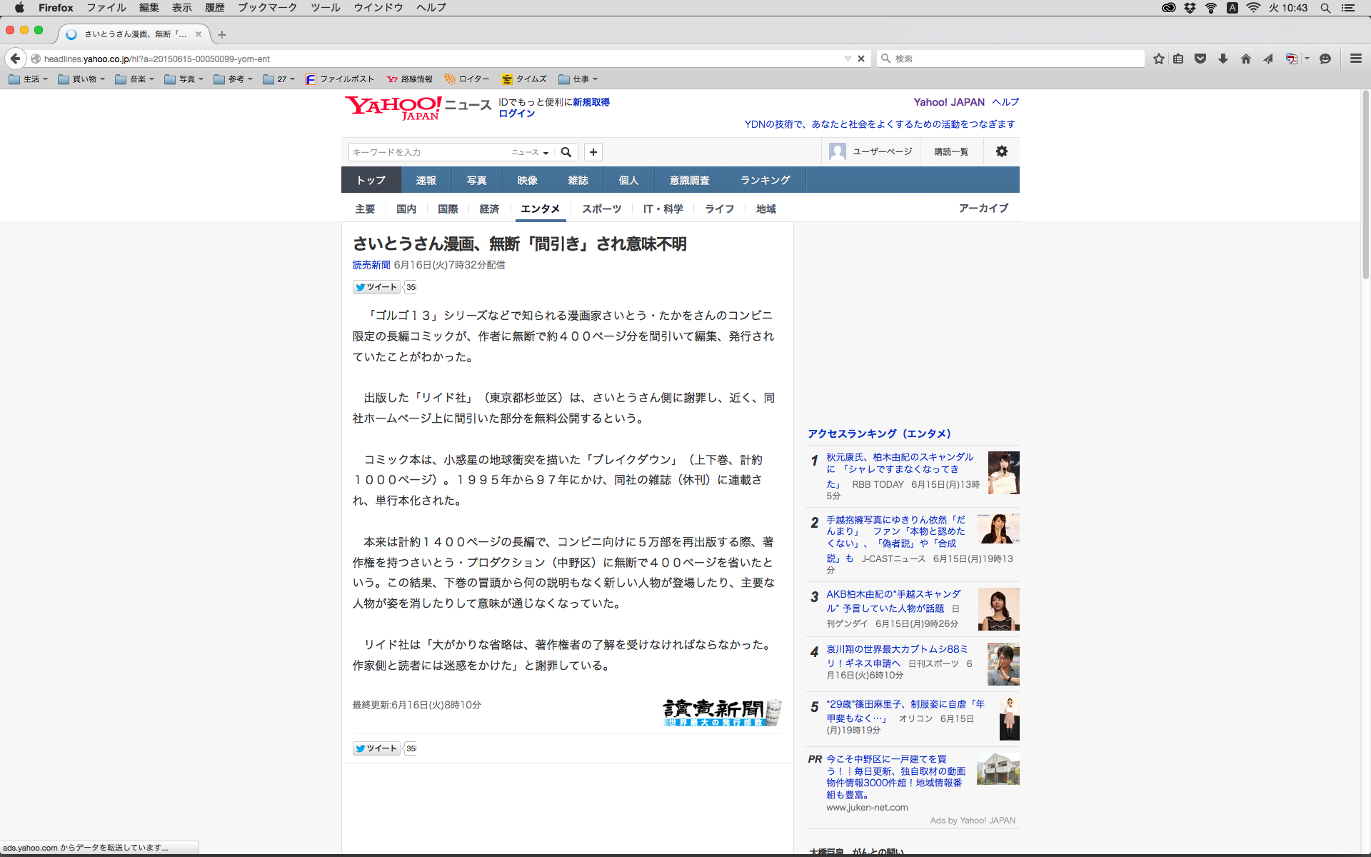Viewport: 1371px width, 857px height.
Task: Go to Firefox home page
Action: [1245, 59]
